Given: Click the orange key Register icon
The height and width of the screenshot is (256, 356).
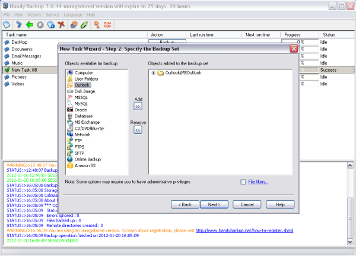Looking at the screenshot, I should pos(97,24).
